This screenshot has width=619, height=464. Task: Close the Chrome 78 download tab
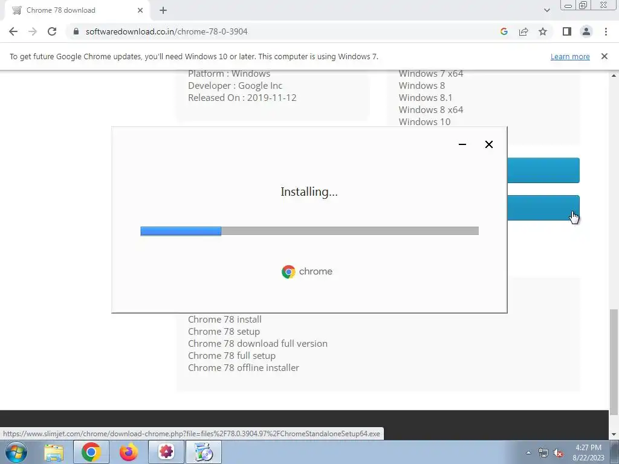(140, 10)
